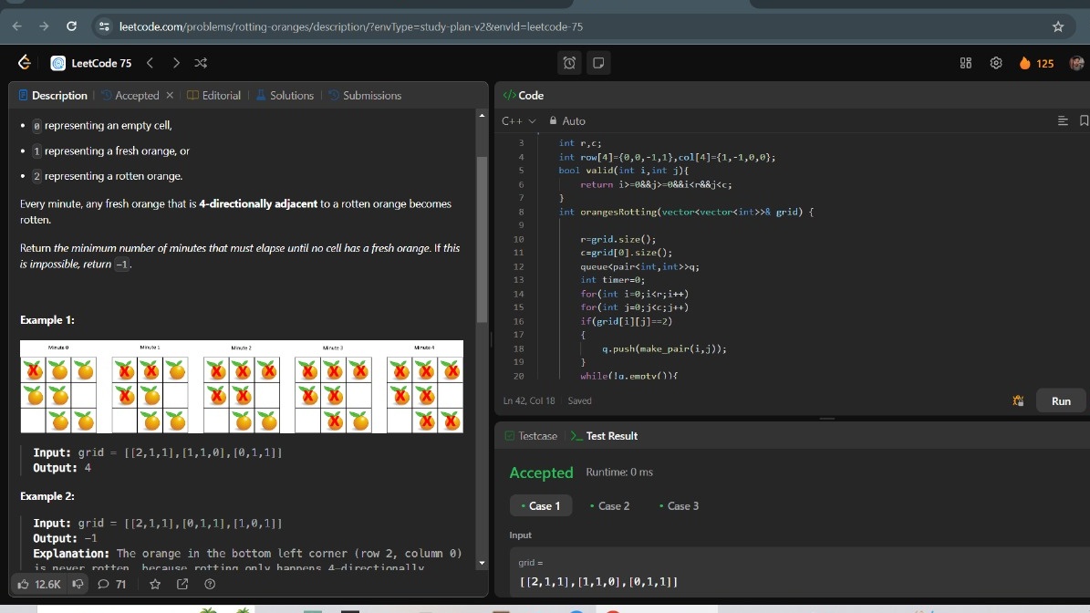Open the C++ language dropdown
The width and height of the screenshot is (1090, 613).
(519, 121)
